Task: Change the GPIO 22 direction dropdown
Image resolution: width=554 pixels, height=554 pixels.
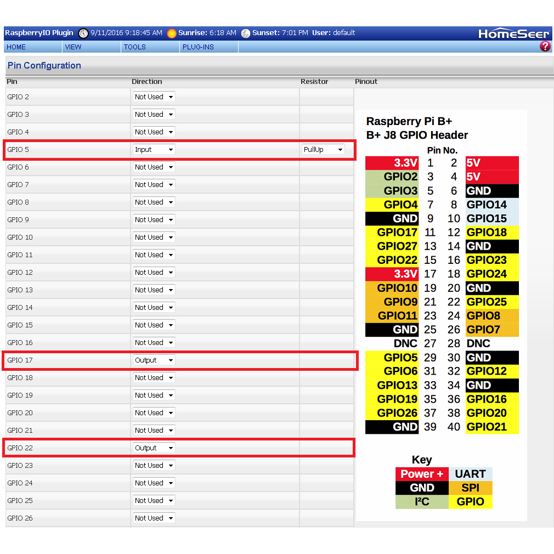Action: pos(154,448)
